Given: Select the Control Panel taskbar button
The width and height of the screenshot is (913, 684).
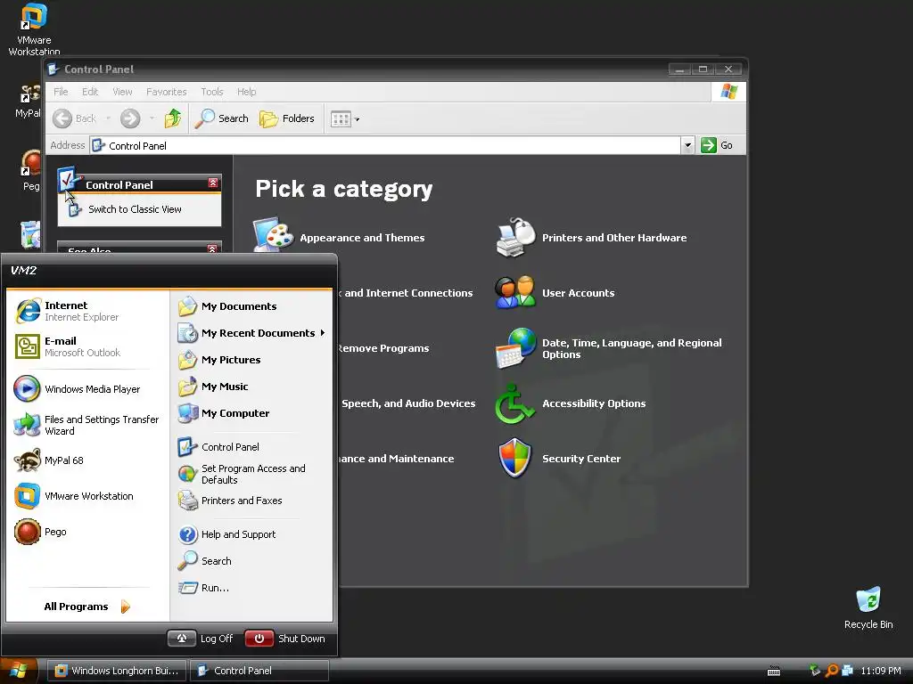Looking at the screenshot, I should pyautogui.click(x=259, y=671).
